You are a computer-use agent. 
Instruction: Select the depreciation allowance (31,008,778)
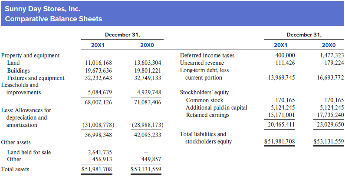[x=99, y=125]
